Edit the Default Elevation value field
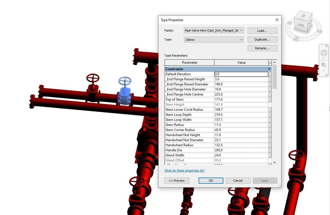 tap(241, 74)
